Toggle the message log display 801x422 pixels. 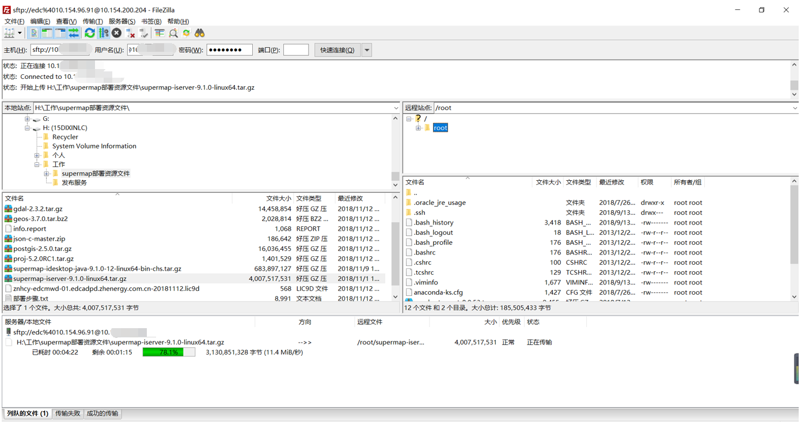pyautogui.click(x=33, y=33)
